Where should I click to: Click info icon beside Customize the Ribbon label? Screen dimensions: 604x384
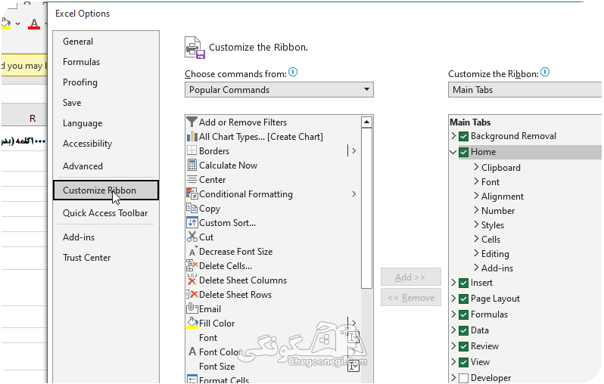545,72
